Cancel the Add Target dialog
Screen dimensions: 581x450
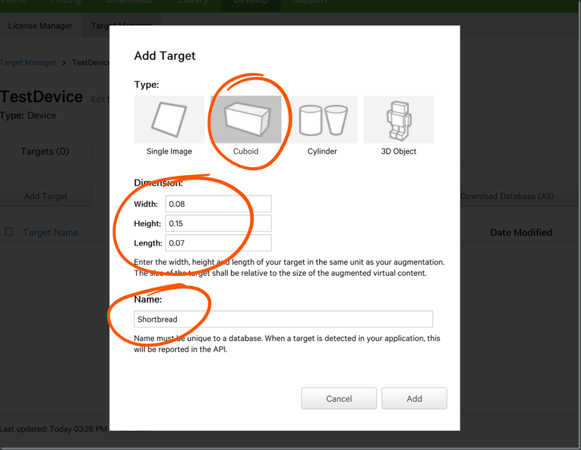pyautogui.click(x=339, y=399)
